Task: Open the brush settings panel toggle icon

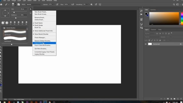Action: coord(19,5)
